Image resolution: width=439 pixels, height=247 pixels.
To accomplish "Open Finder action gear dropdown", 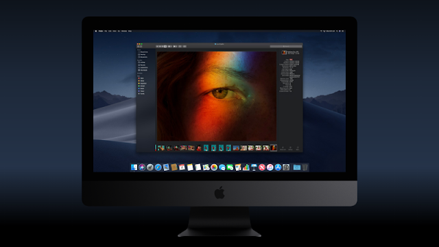I will point(175,47).
